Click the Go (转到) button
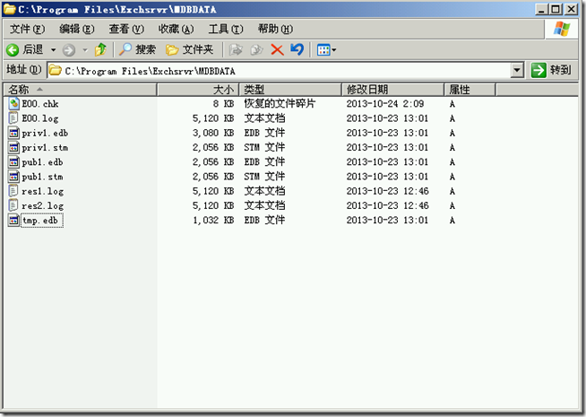The height and width of the screenshot is (417, 586). point(551,70)
